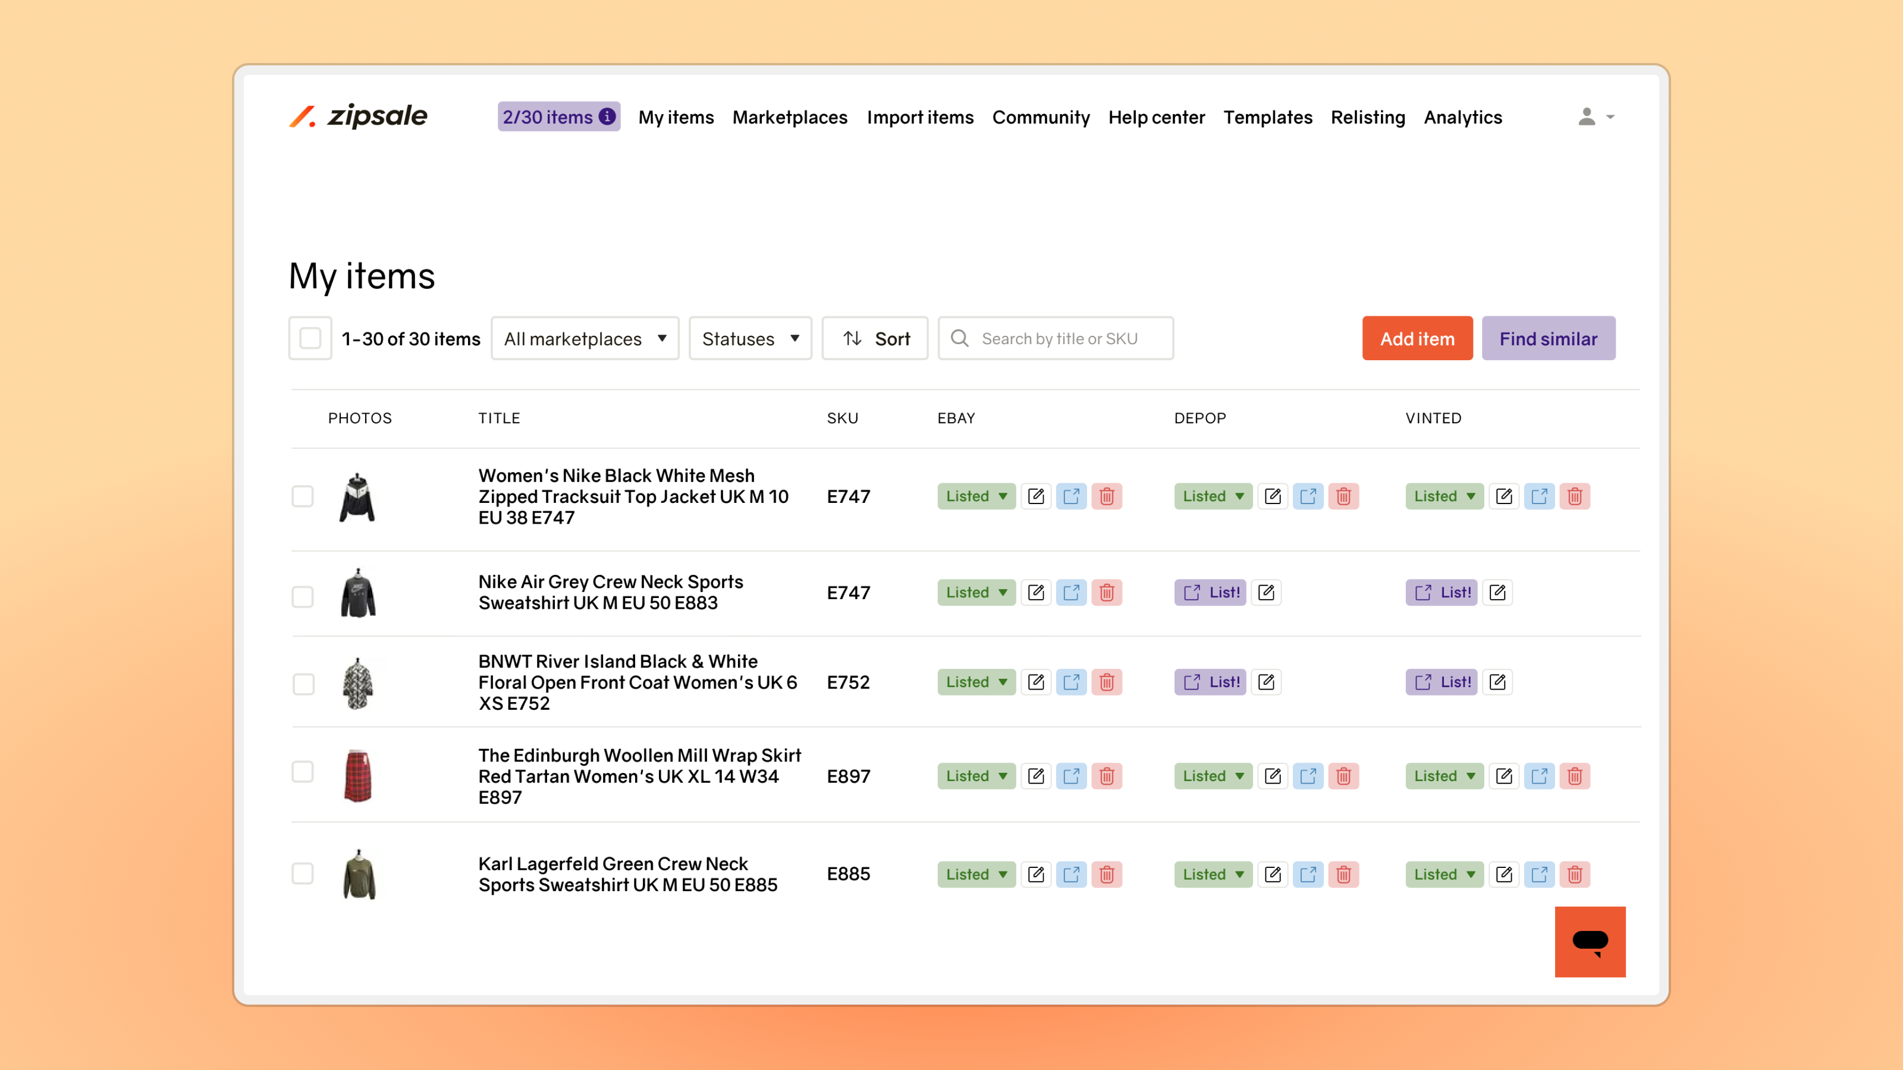Open the orange chat support widget
This screenshot has width=1903, height=1070.
point(1590,942)
